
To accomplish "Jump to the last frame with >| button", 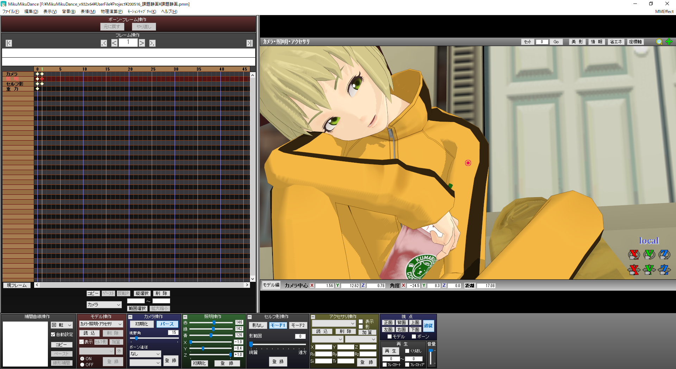I will point(249,43).
